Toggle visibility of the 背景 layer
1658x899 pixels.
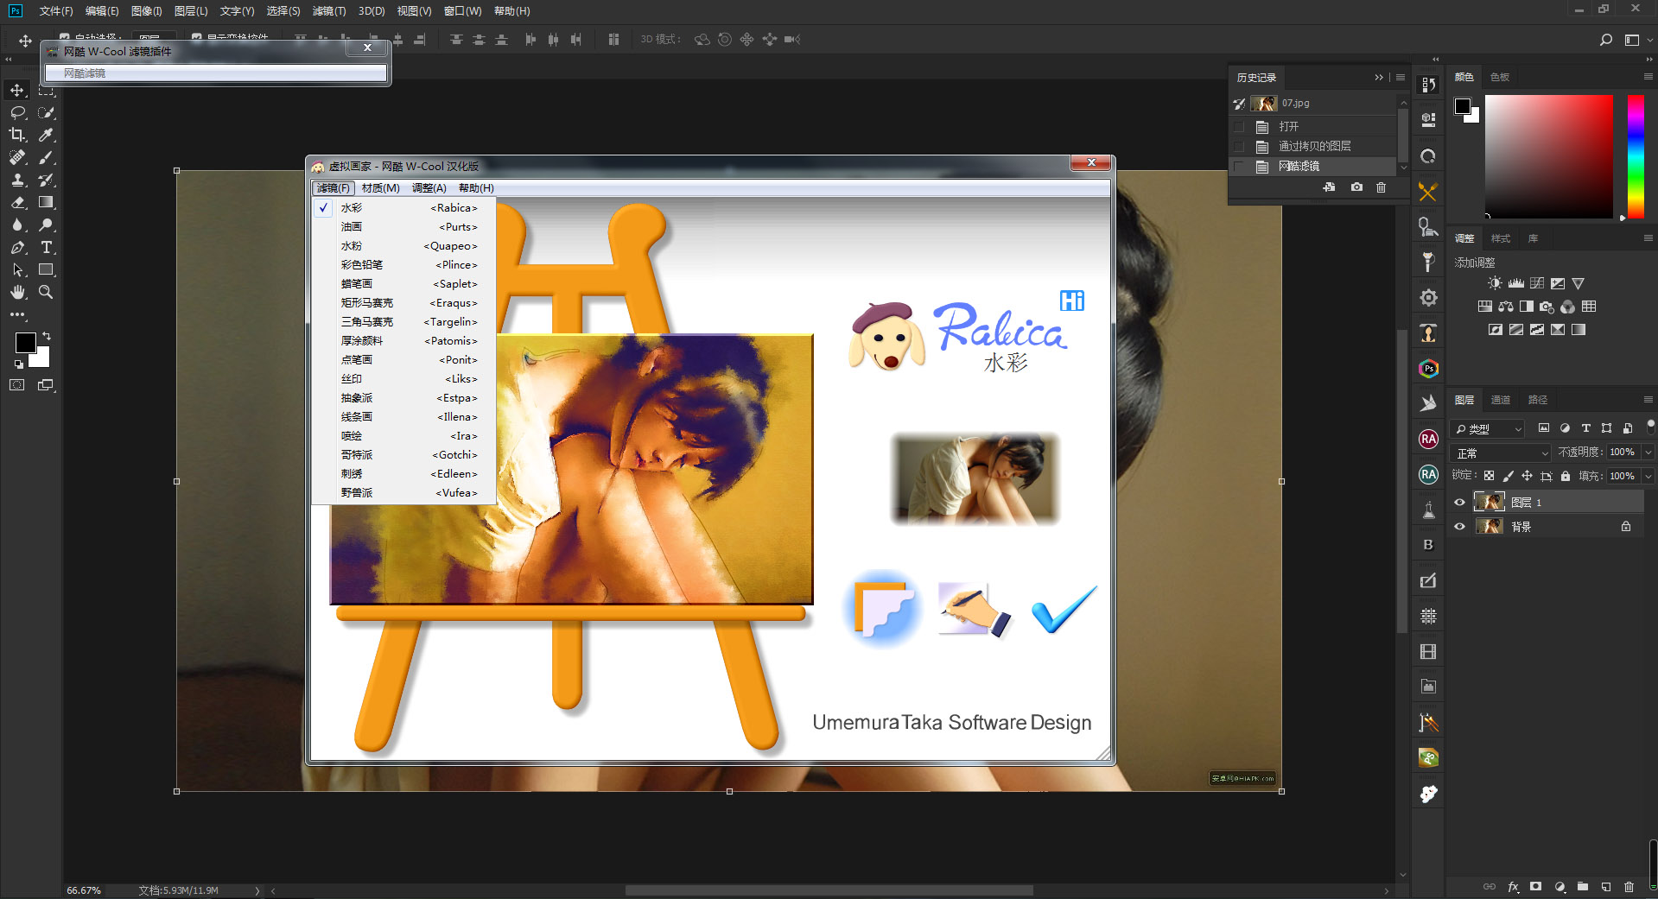tap(1460, 527)
